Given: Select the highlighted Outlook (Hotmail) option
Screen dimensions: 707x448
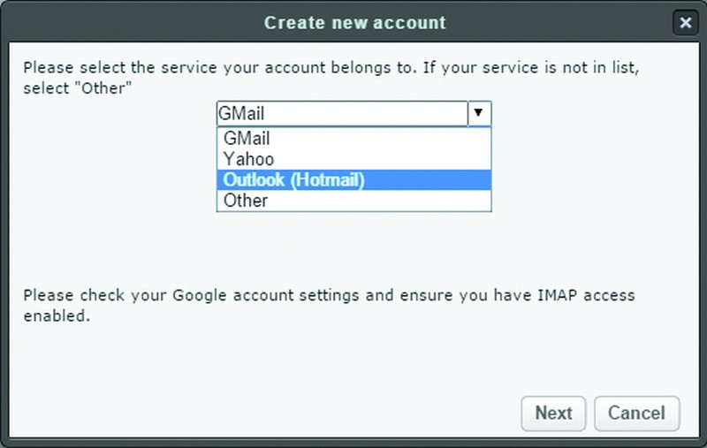Looking at the screenshot, I should point(354,180).
